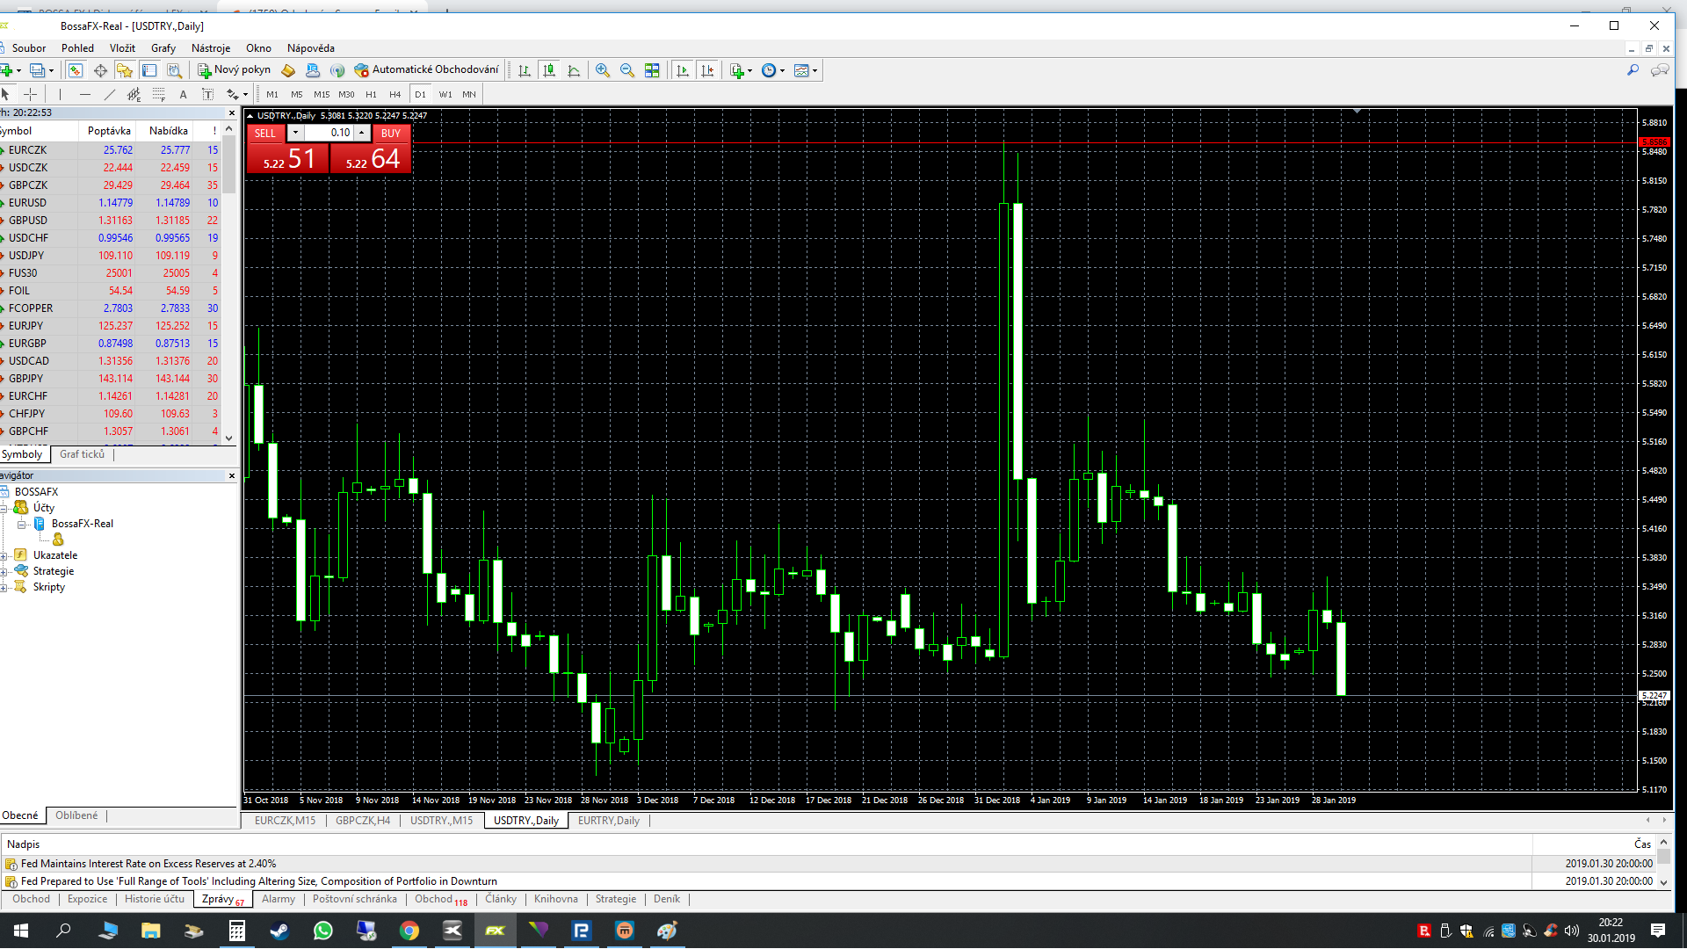Open the Nástroje menu
This screenshot has width=1687, height=949.
pyautogui.click(x=211, y=48)
